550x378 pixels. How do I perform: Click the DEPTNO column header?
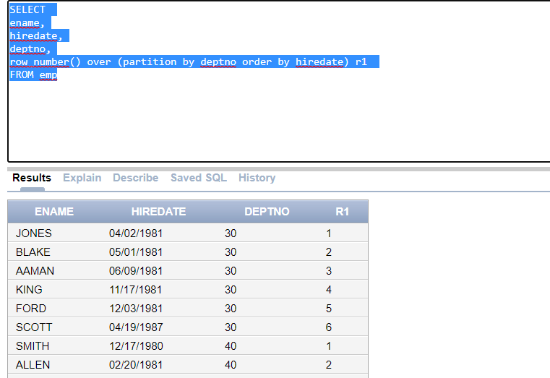[267, 212]
